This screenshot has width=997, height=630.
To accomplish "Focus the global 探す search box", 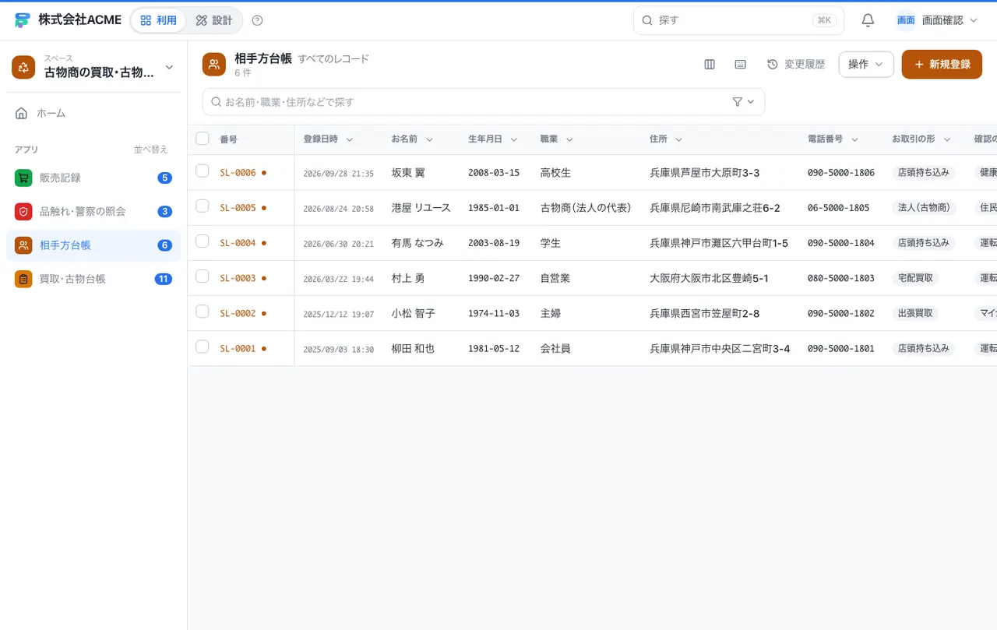I will (738, 20).
